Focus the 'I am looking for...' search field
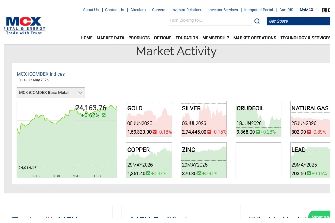The image size is (335, 223). (210, 20)
